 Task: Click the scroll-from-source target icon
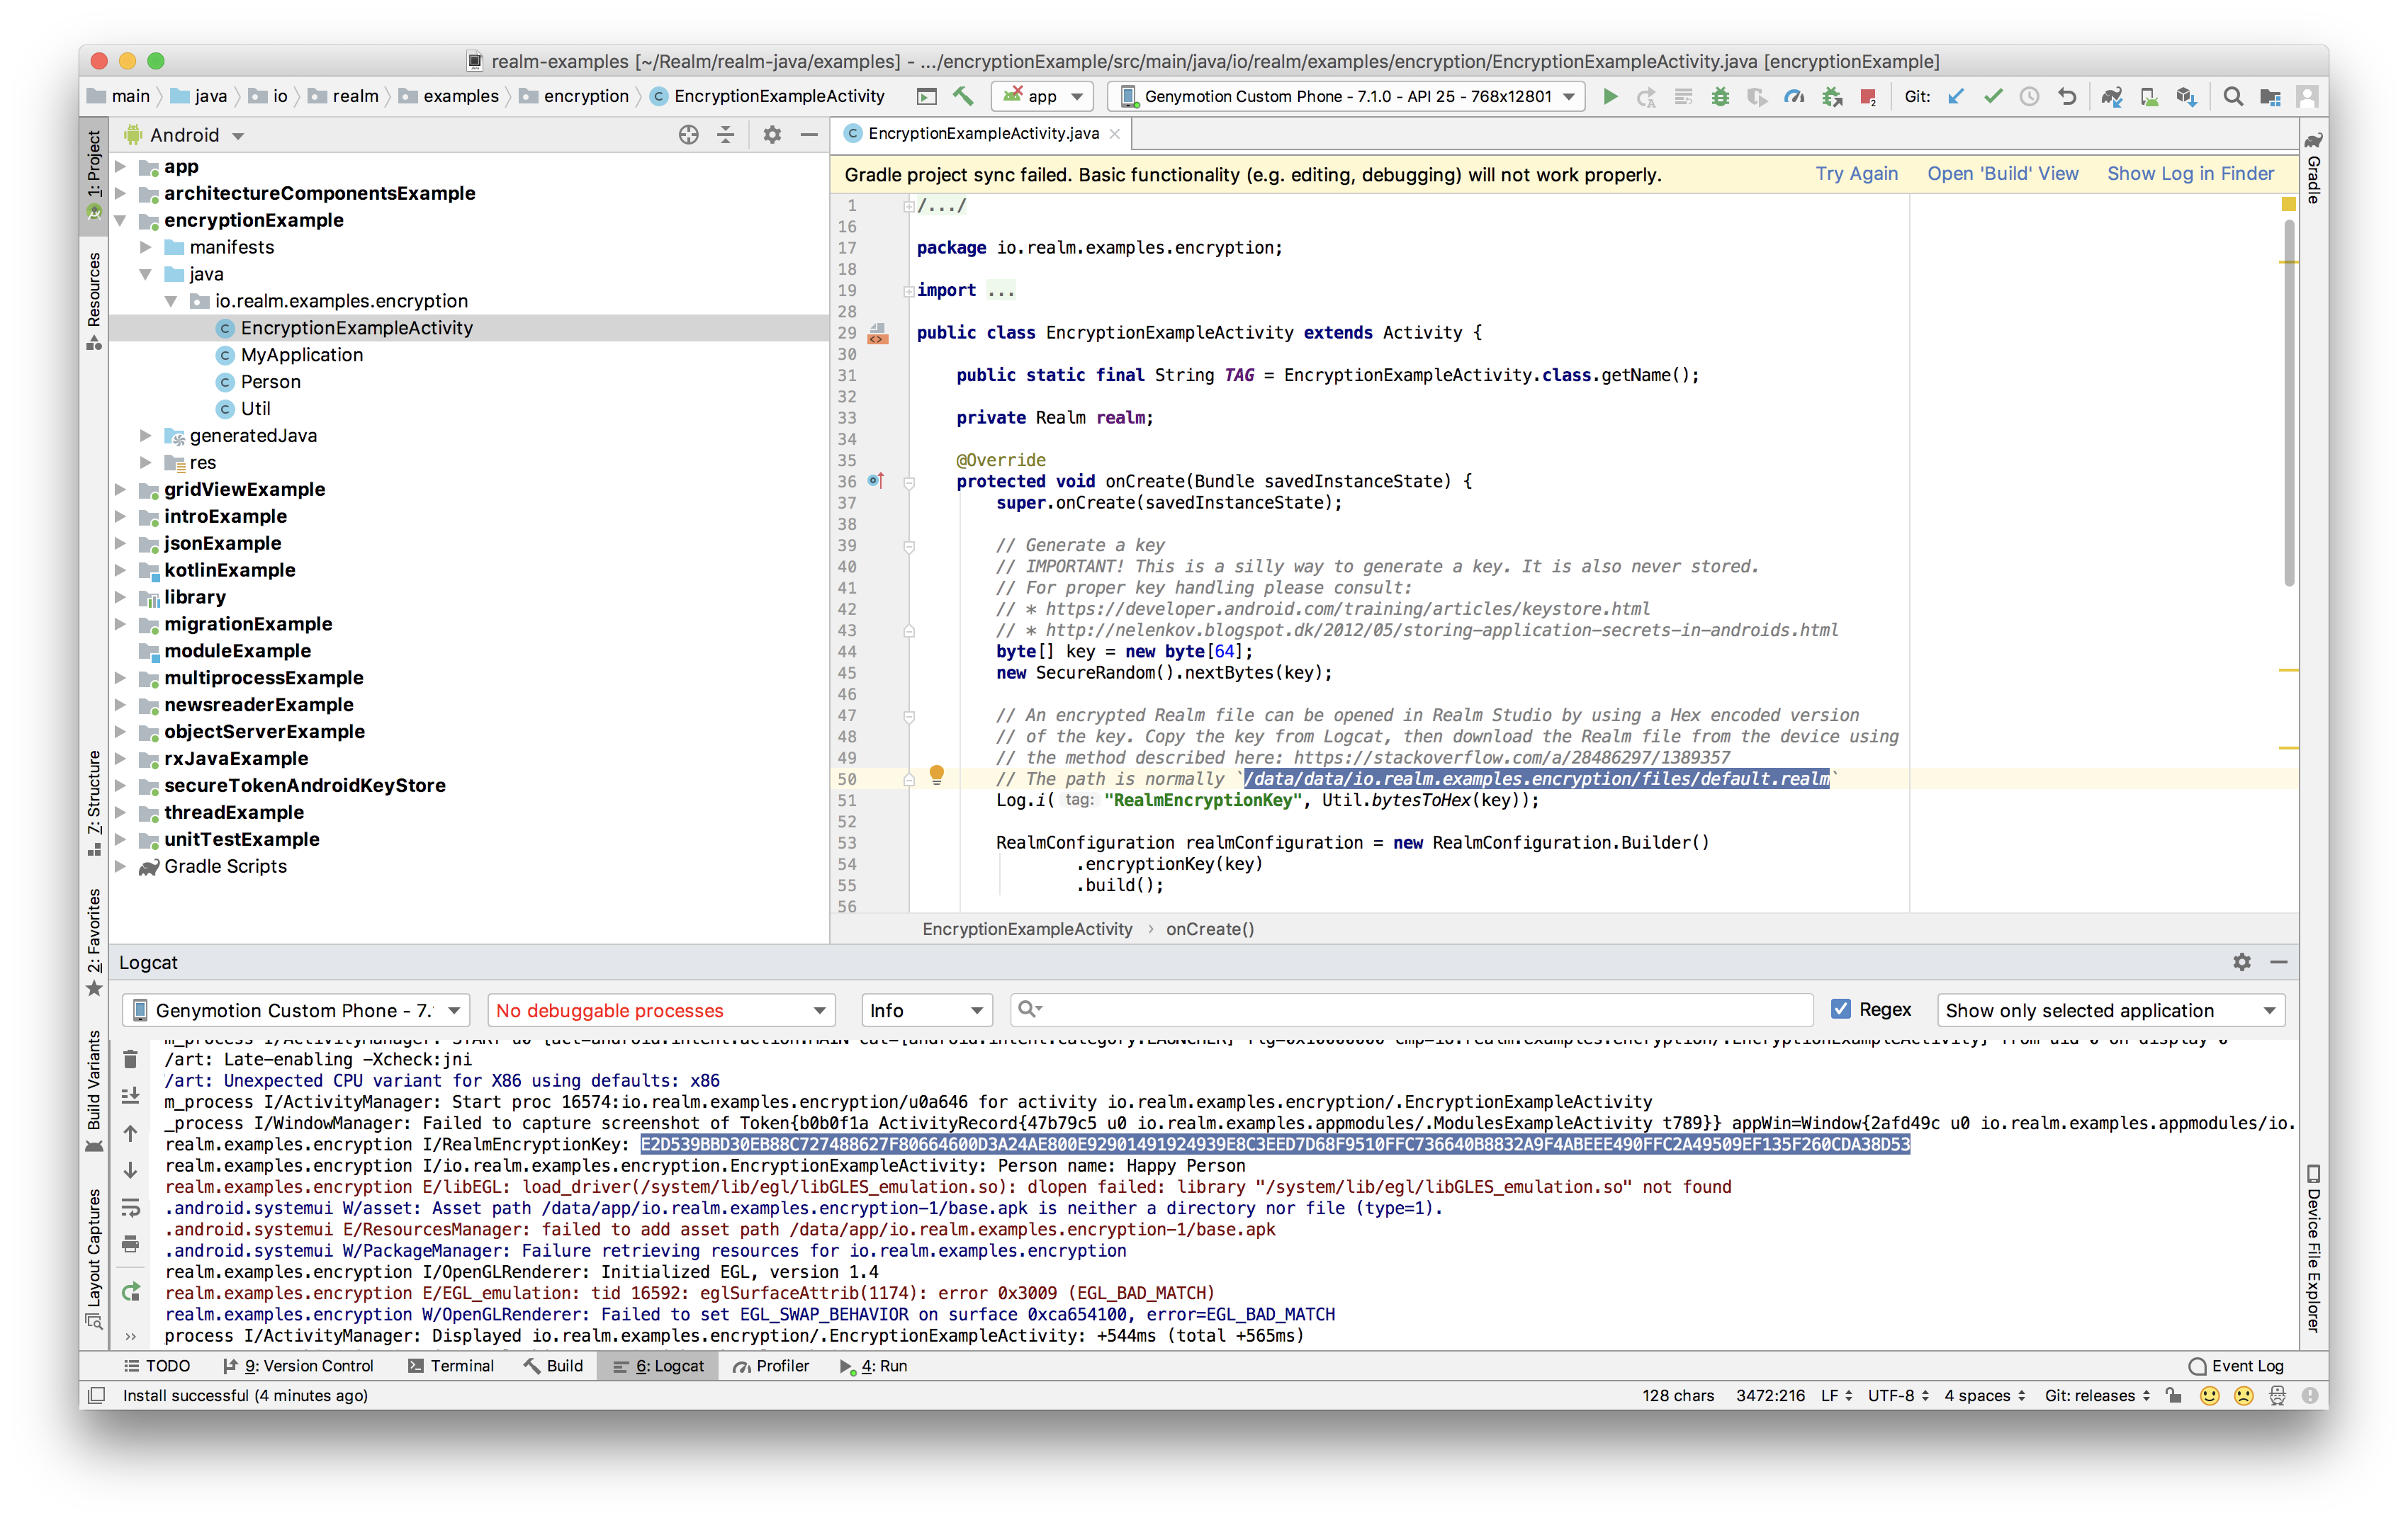(688, 135)
